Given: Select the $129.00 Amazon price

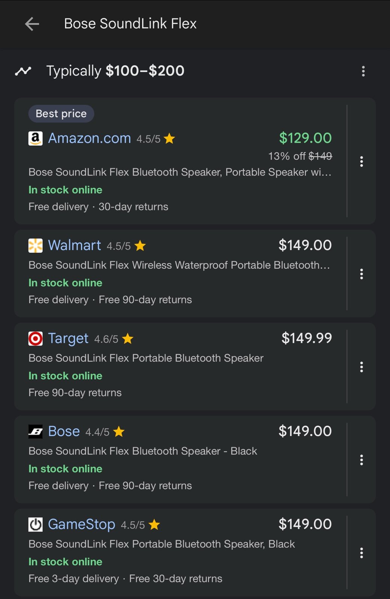Looking at the screenshot, I should [305, 138].
